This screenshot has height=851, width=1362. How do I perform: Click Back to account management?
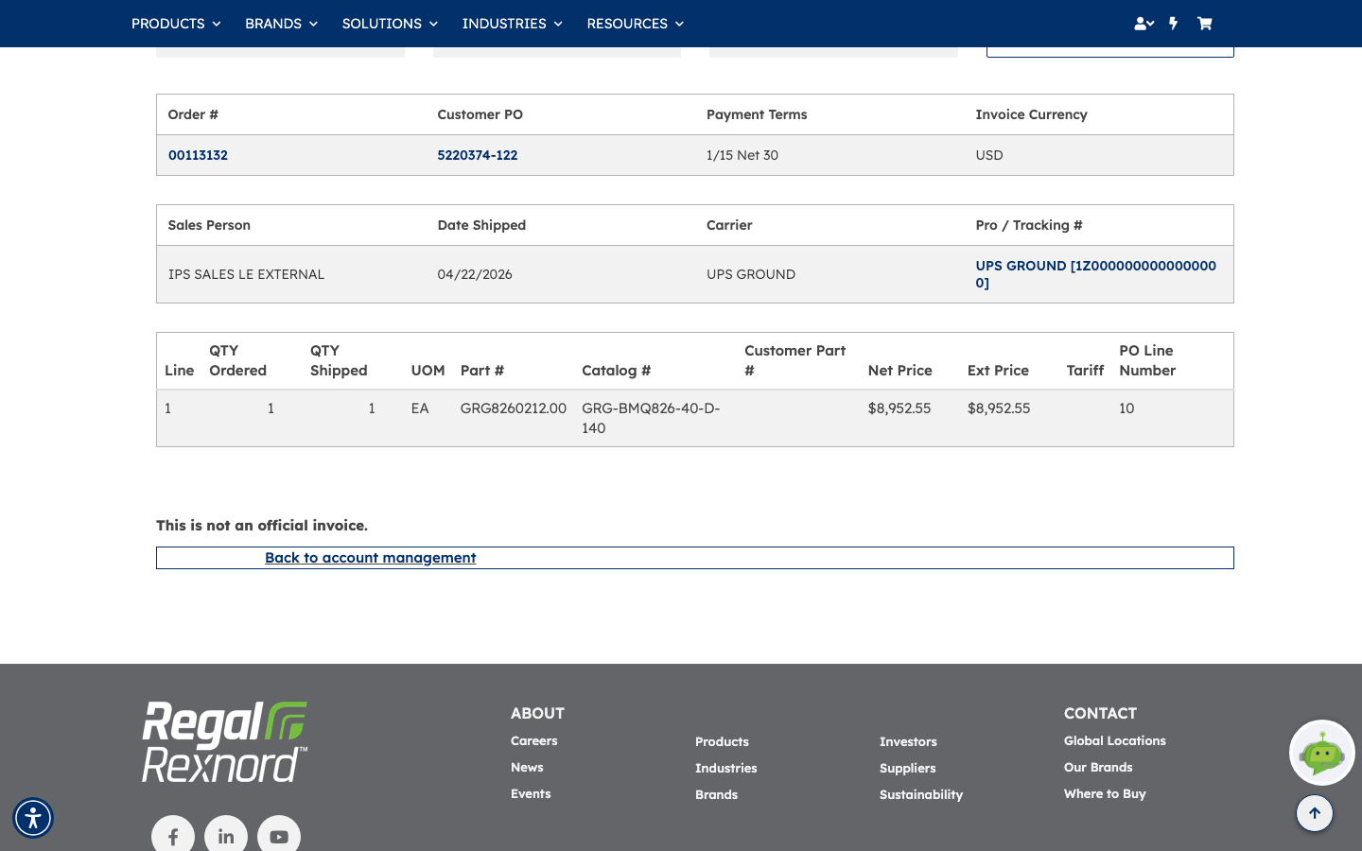371,558
